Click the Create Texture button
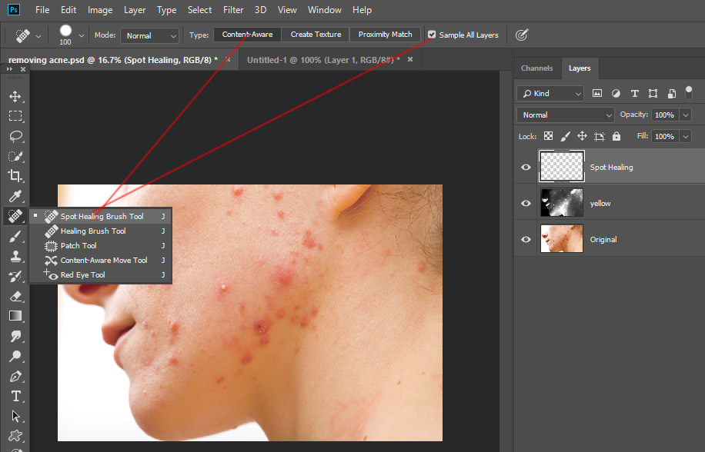 point(315,34)
